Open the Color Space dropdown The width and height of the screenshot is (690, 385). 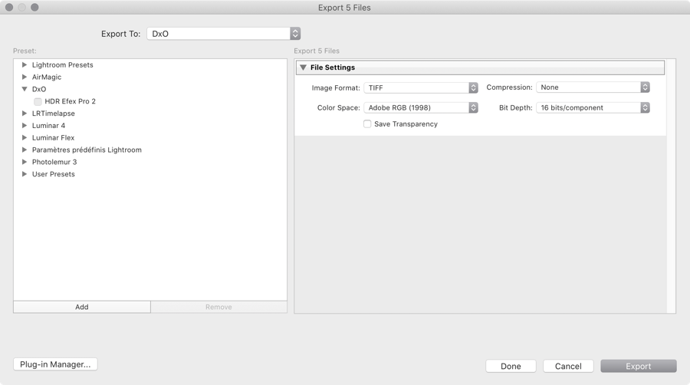click(x=421, y=107)
